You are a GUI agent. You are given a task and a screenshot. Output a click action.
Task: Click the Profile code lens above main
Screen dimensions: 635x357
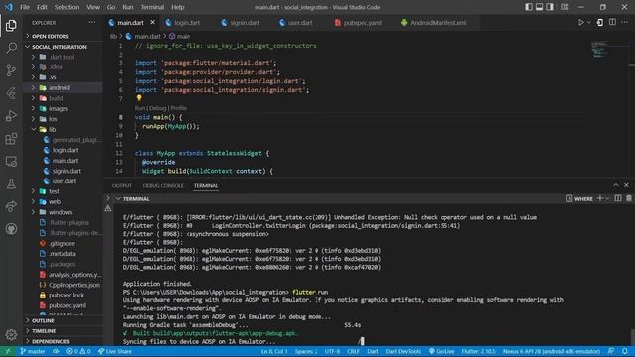coord(179,108)
